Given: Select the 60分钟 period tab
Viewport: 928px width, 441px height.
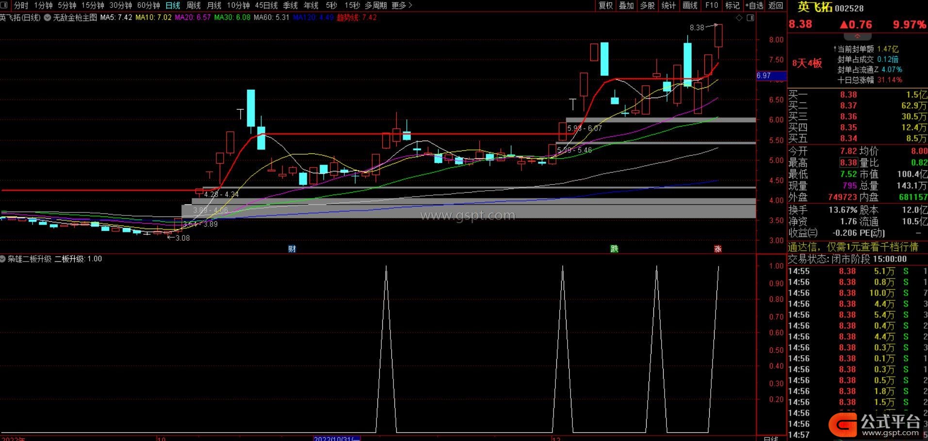Looking at the screenshot, I should (148, 5).
